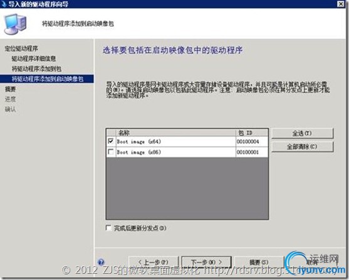Enable 完成后更新分发点 checkbox
Image resolution: width=349 pixels, height=280 pixels.
(x=108, y=228)
